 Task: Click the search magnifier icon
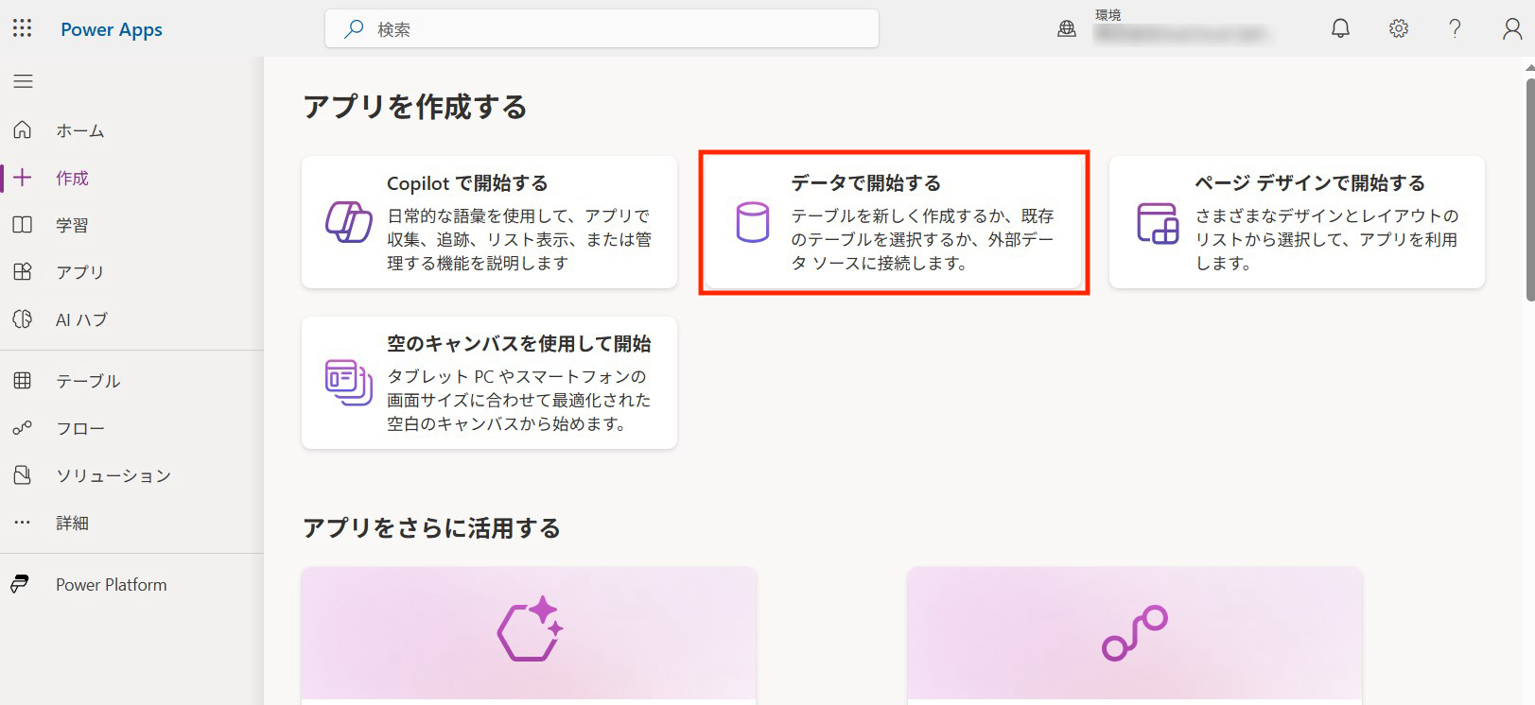click(x=354, y=29)
